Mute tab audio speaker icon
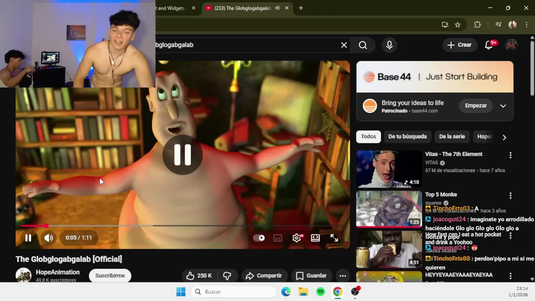The image size is (535, 301). click(x=278, y=8)
